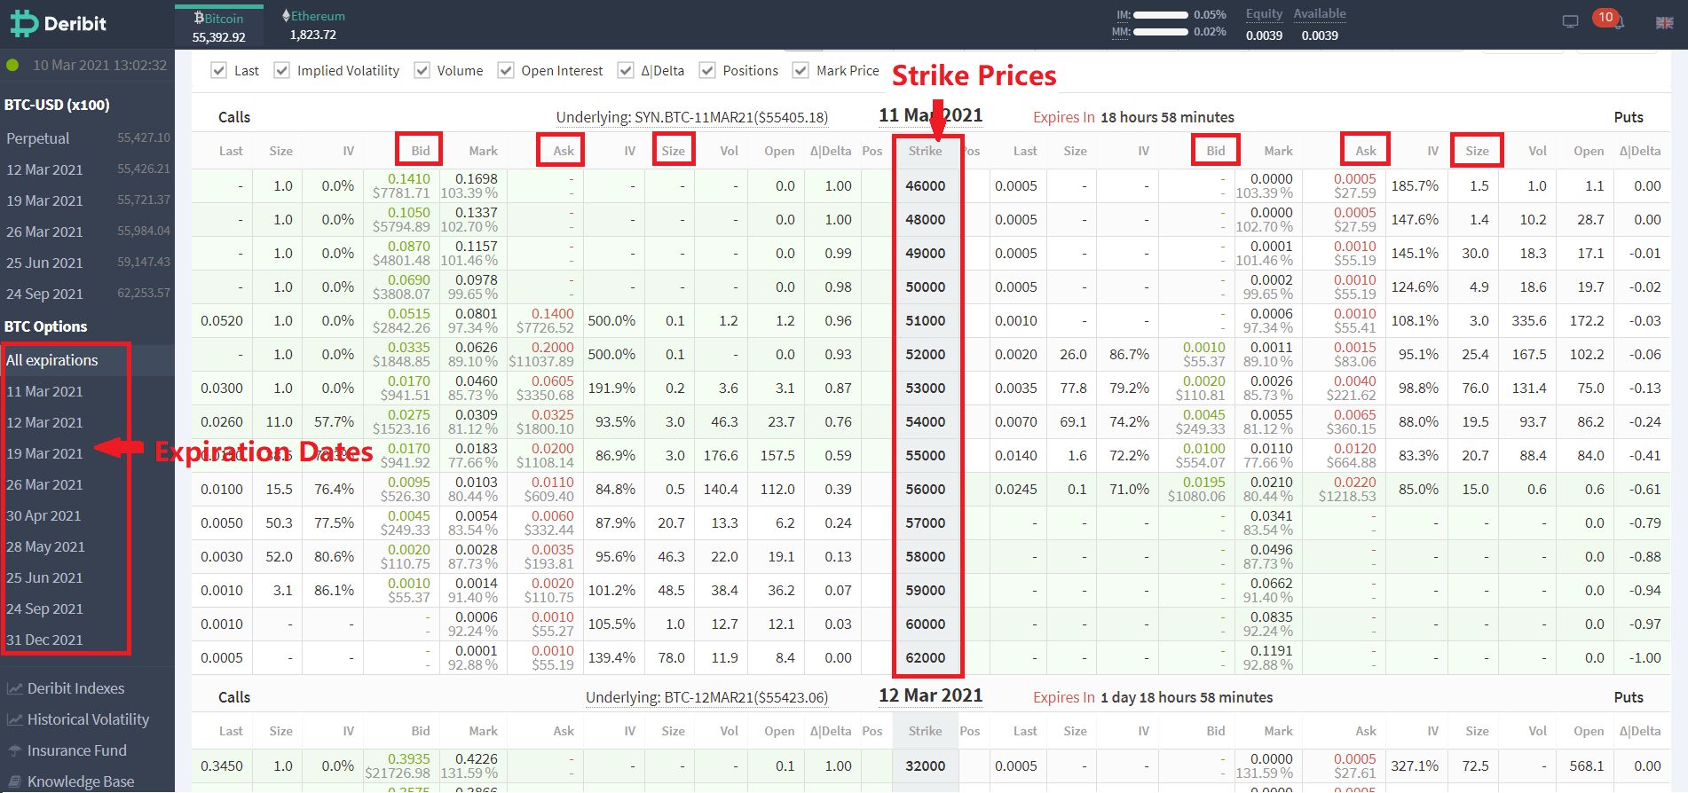This screenshot has width=1688, height=793.
Task: Click the Deribit Indexes chart icon
Action: [14, 688]
